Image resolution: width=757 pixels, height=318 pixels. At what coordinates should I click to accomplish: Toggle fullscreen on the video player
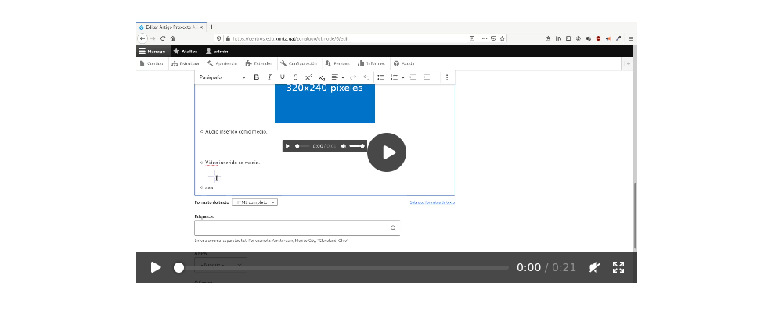[x=618, y=267]
